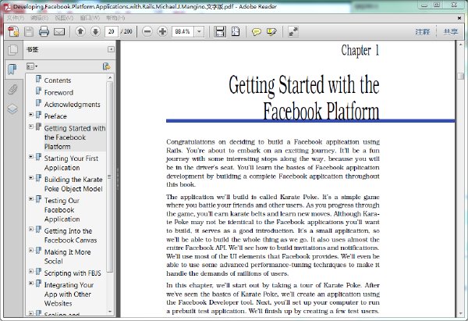This screenshot has height=321, width=468.
Task: Open the Acknowledgments bookmark
Action: point(73,105)
